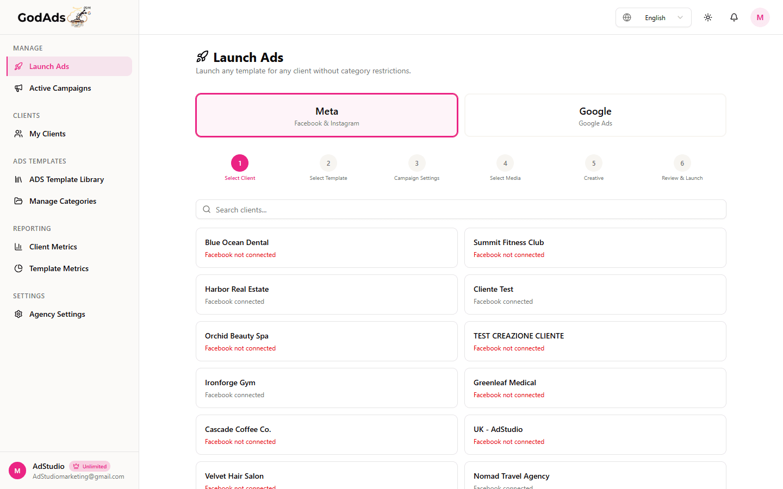The height and width of the screenshot is (489, 783).
Task: Select the Manage Categories folder icon
Action: [x=18, y=200]
